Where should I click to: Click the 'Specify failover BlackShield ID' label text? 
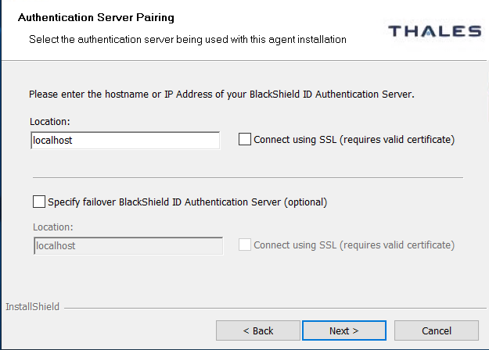(x=187, y=202)
